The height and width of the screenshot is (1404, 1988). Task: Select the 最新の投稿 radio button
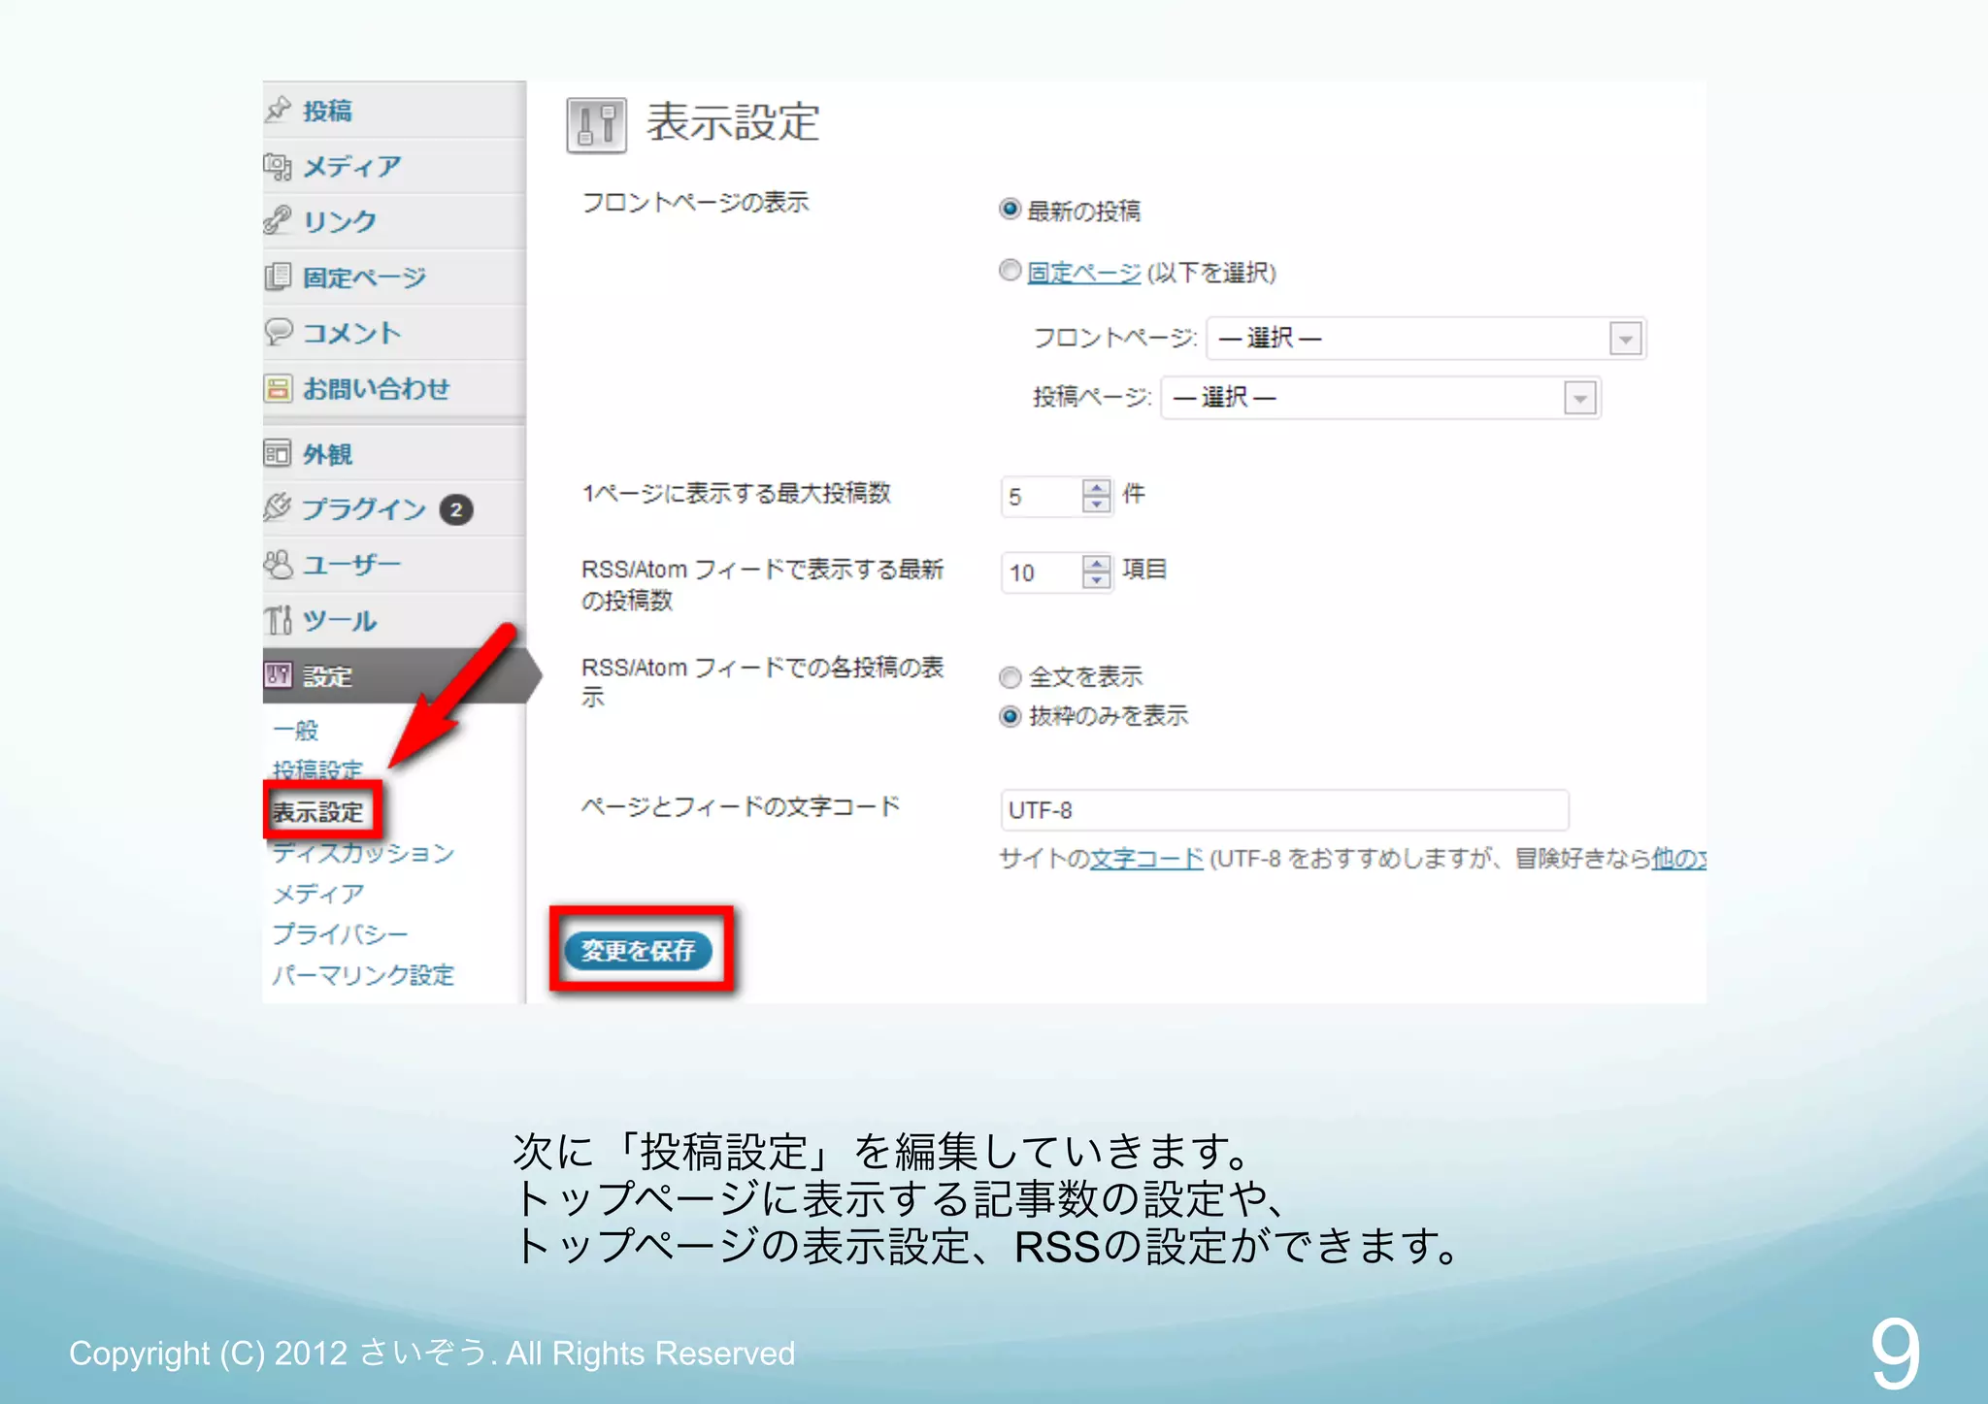point(1010,209)
